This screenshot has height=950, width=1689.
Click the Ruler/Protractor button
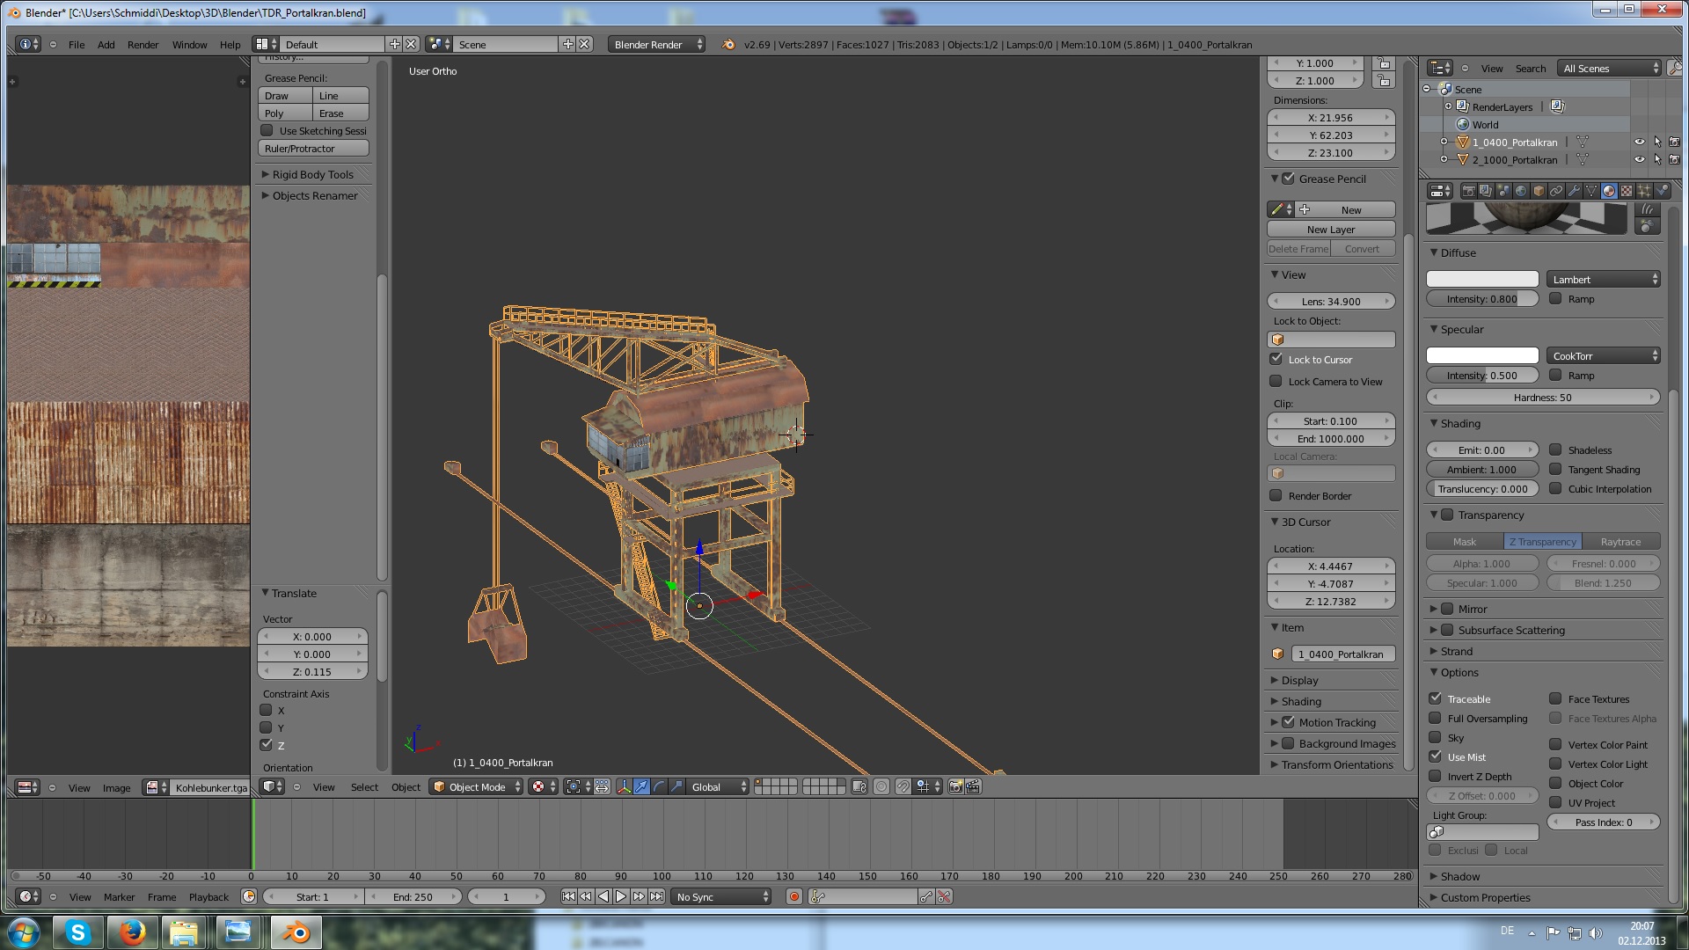click(312, 149)
